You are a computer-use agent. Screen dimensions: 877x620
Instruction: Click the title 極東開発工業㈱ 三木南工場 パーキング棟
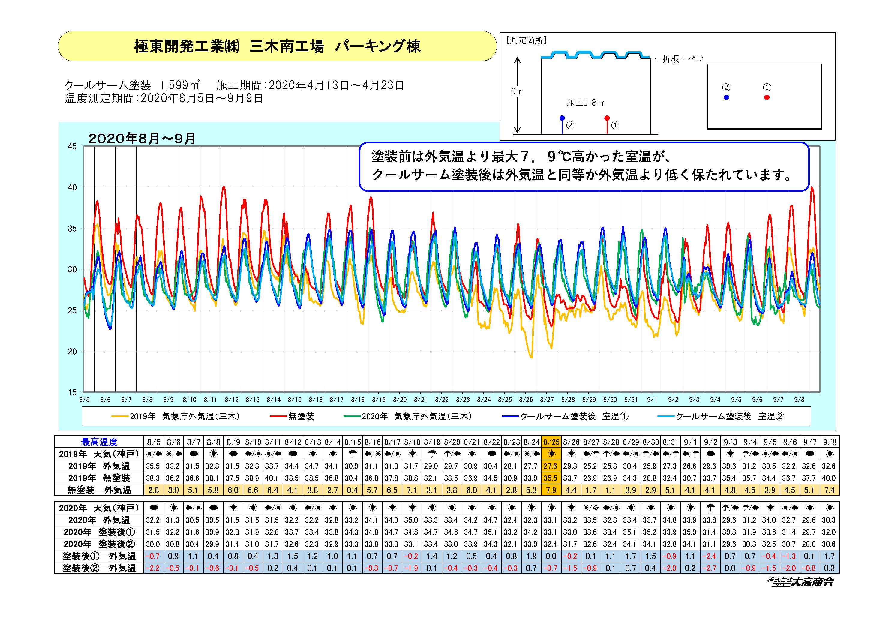tap(277, 46)
